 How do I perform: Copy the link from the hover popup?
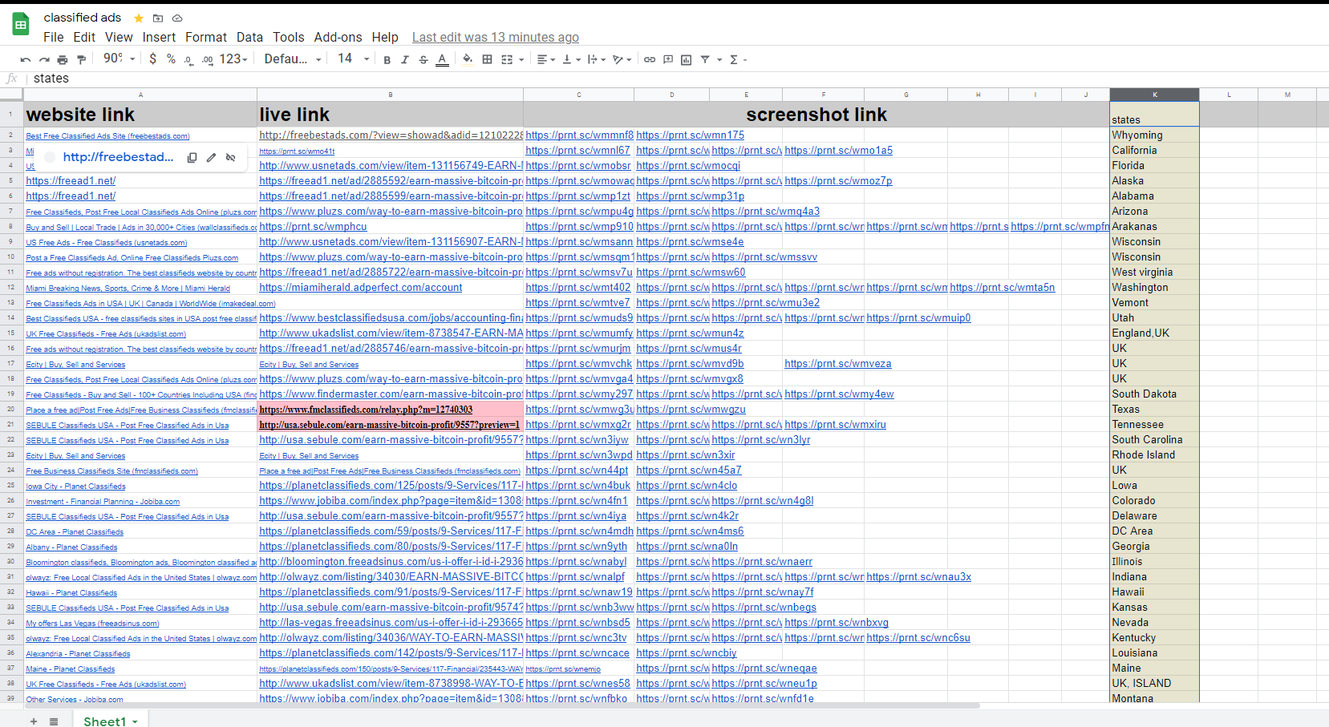192,158
